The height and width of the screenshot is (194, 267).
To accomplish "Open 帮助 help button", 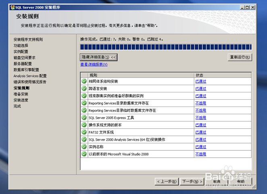I will click(x=241, y=181).
